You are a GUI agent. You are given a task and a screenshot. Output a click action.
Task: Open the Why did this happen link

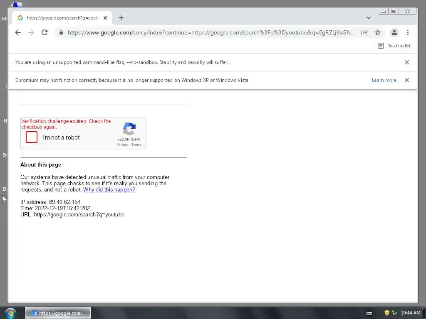[x=109, y=189]
